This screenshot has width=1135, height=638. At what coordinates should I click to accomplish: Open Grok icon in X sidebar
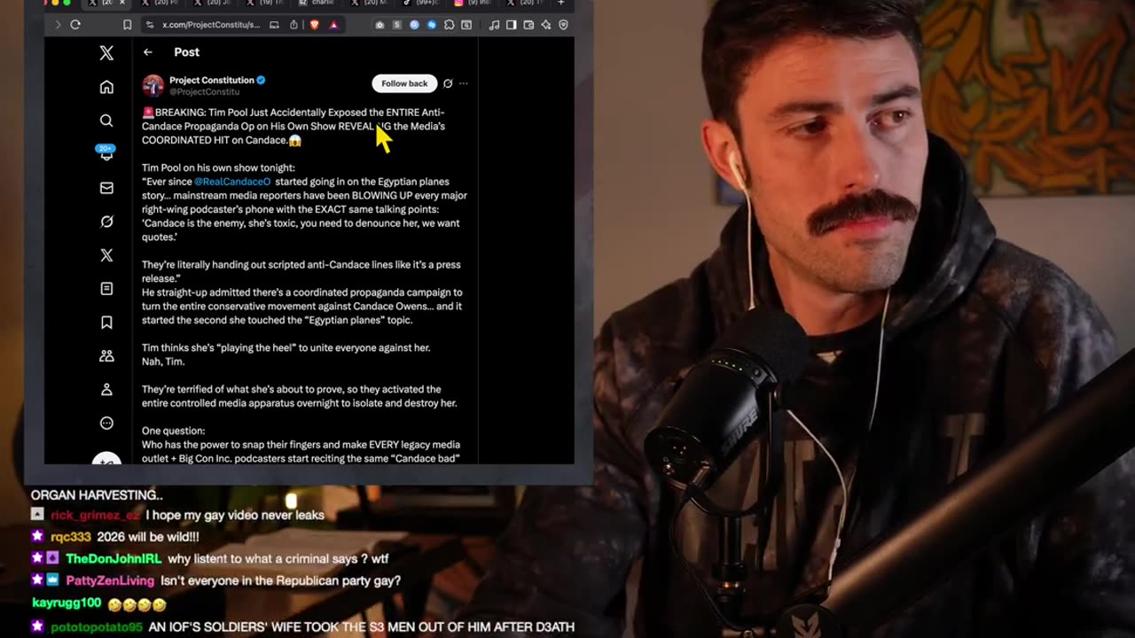coord(106,222)
